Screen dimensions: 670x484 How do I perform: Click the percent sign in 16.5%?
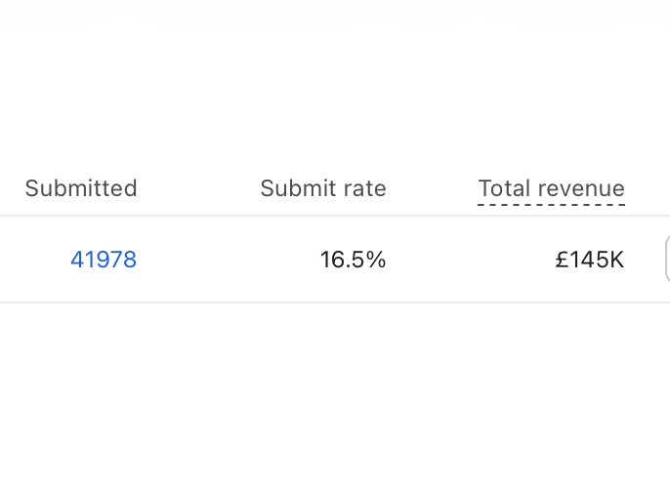[376, 260]
